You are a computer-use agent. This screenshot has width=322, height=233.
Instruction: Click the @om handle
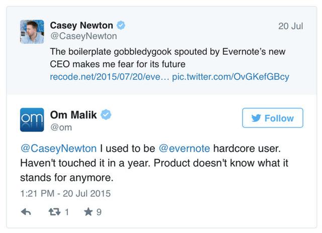(61, 127)
